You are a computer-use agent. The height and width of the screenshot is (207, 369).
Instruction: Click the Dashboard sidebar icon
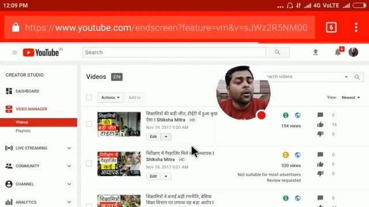[9, 91]
